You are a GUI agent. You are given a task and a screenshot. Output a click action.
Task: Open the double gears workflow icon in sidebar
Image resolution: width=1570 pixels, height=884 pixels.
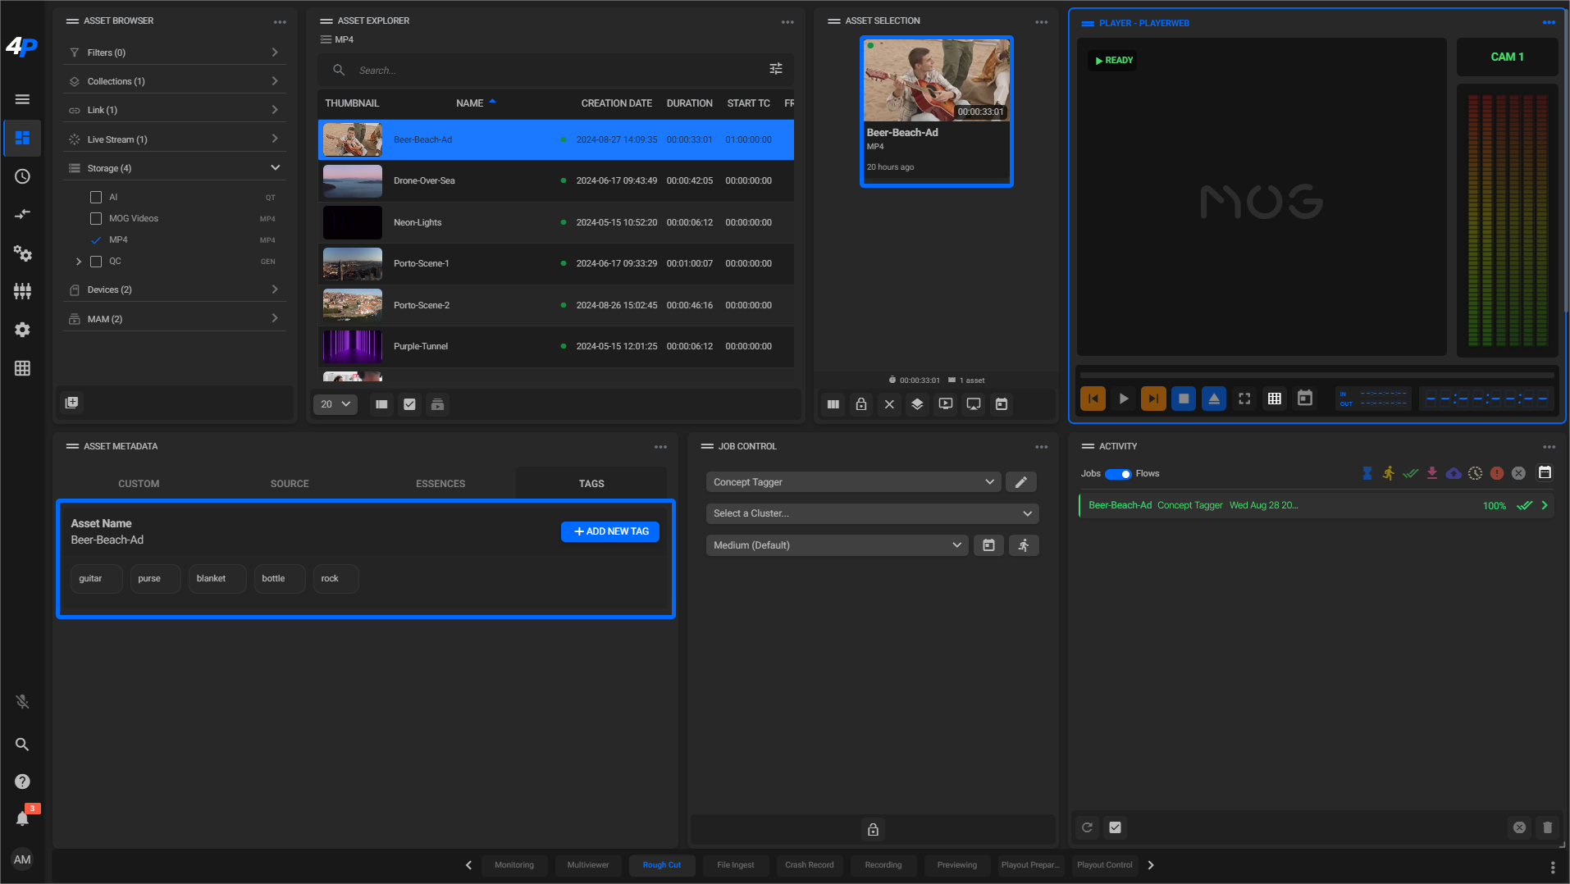coord(22,253)
